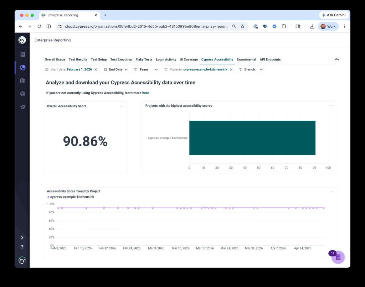Screen dimensions: 365x287
Task: Reload the page
Action: (x=39, y=26)
